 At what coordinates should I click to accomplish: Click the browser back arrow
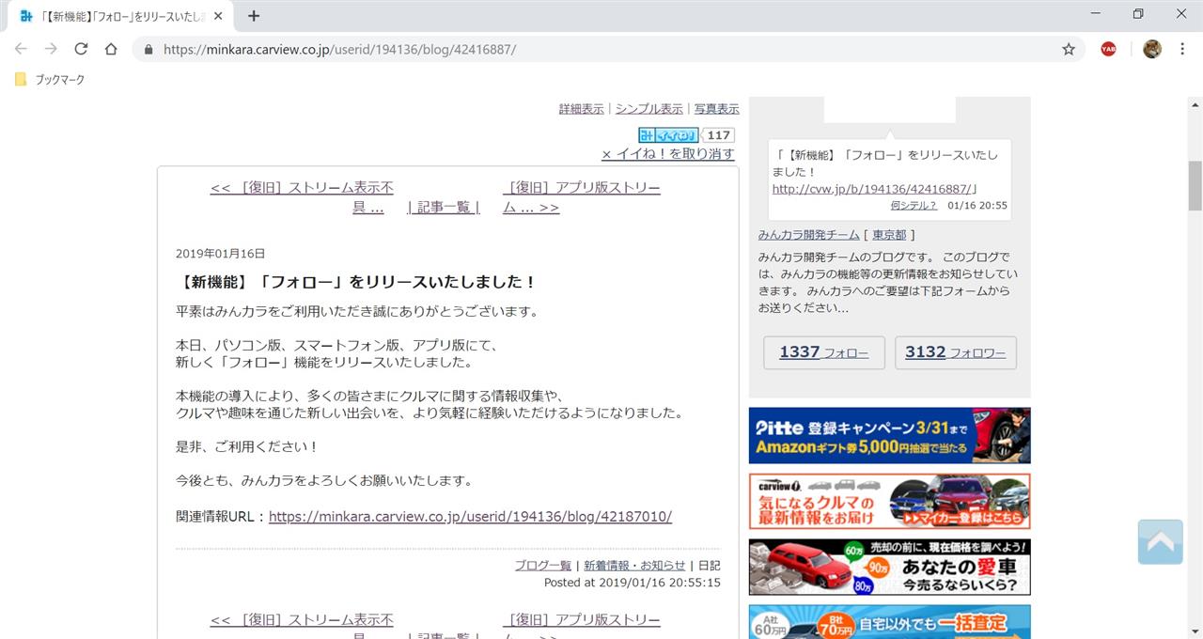(x=21, y=49)
